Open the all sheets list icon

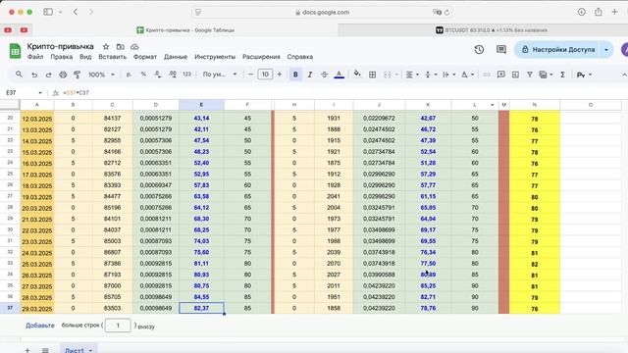pyautogui.click(x=45, y=350)
